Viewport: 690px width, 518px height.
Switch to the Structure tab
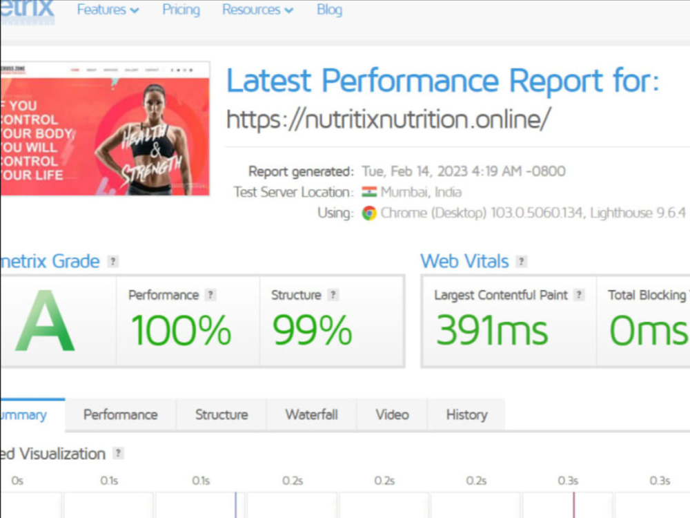[x=221, y=415]
